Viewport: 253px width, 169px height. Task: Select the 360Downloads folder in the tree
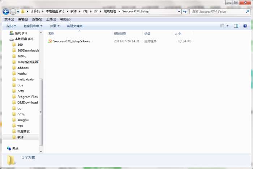28,50
